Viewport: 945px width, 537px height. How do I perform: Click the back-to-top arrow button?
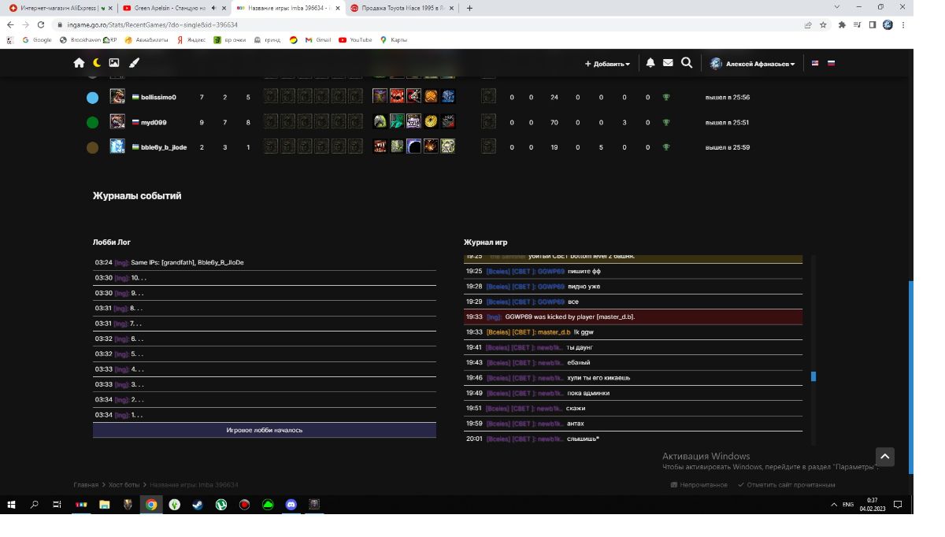coord(885,457)
